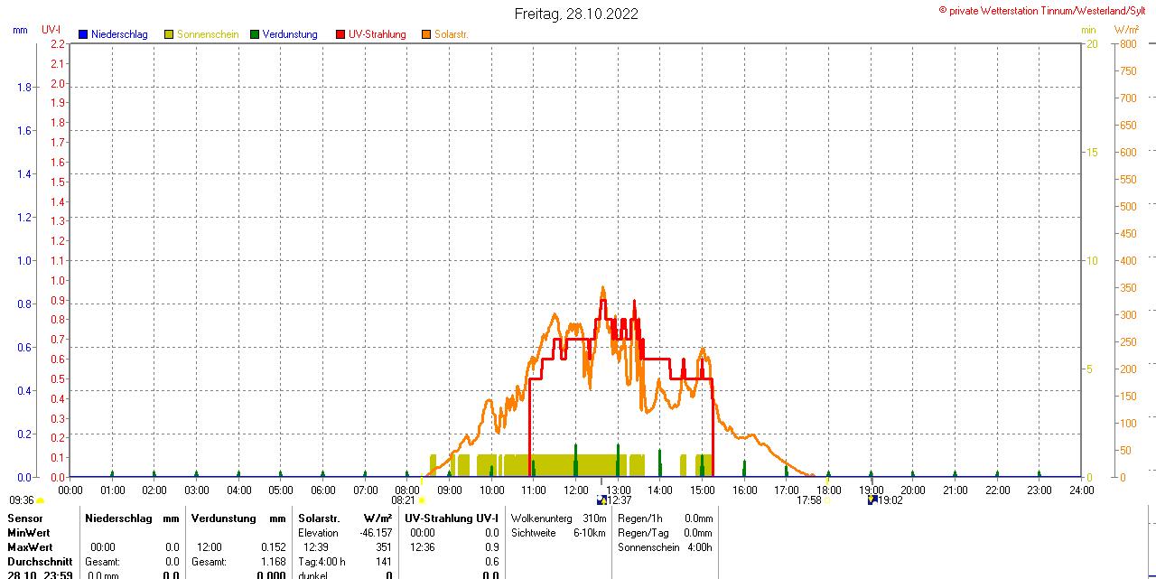Image resolution: width=1156 pixels, height=579 pixels.
Task: Click the Sonnenschein legend label text
Action: (x=208, y=34)
